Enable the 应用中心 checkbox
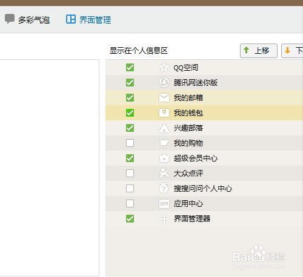 point(130,204)
